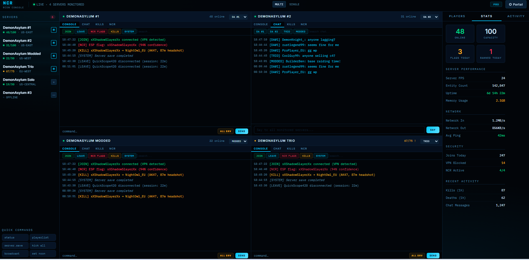Viewport: 529px width, 260px height.
Task: Open CONSOLE tab in DemonAsylum #2 panel
Action: coord(261,24)
